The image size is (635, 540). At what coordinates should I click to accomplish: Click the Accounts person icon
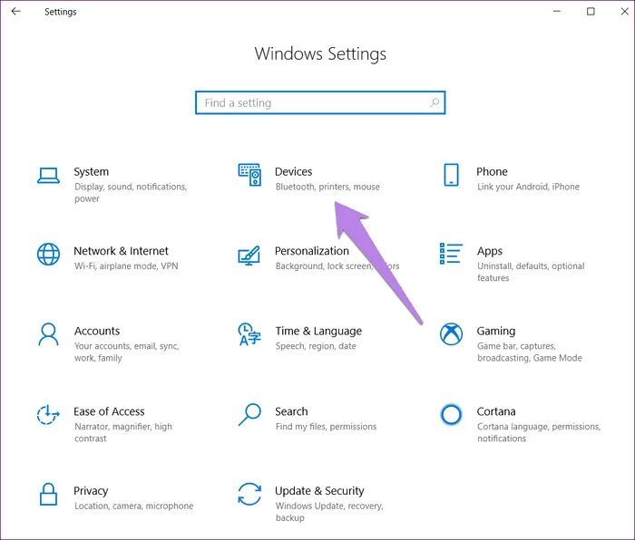[x=49, y=334]
